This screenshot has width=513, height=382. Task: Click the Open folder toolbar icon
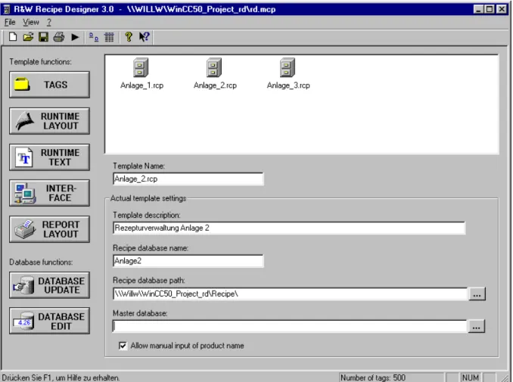click(28, 37)
